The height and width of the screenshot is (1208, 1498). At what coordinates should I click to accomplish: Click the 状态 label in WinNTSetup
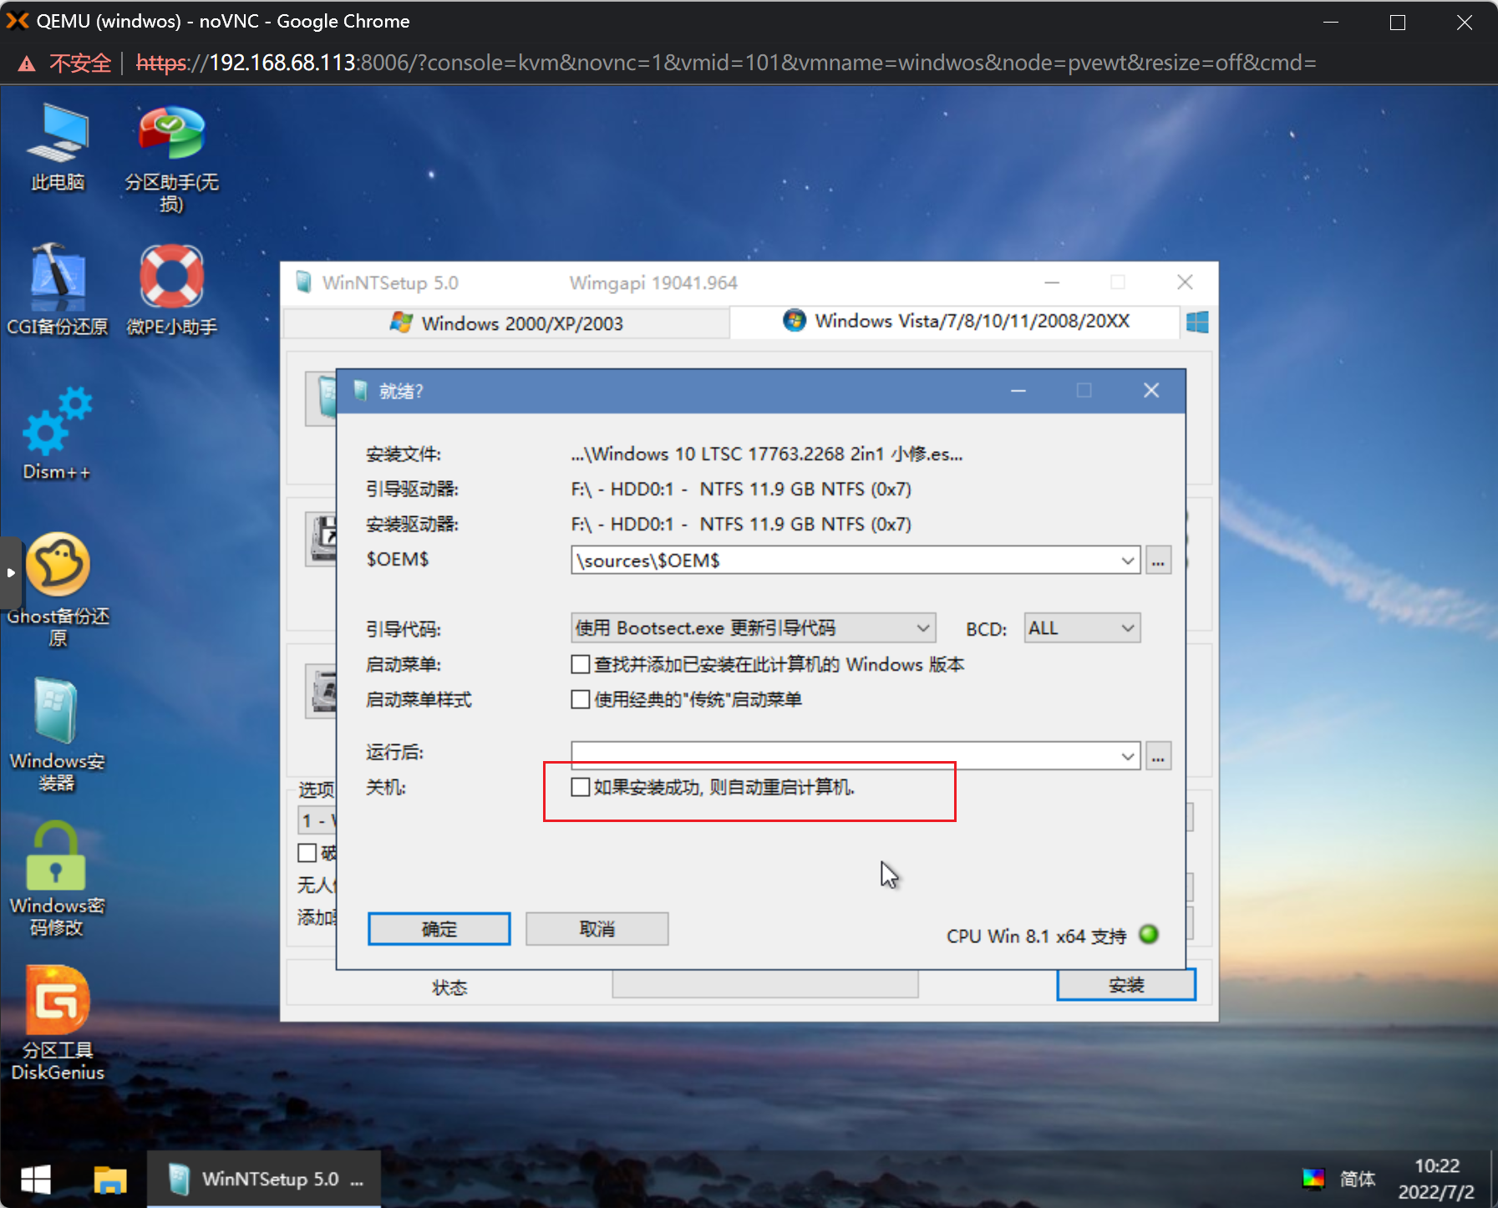click(449, 987)
